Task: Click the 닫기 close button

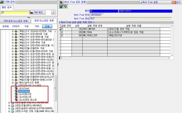Action: click(x=177, y=2)
